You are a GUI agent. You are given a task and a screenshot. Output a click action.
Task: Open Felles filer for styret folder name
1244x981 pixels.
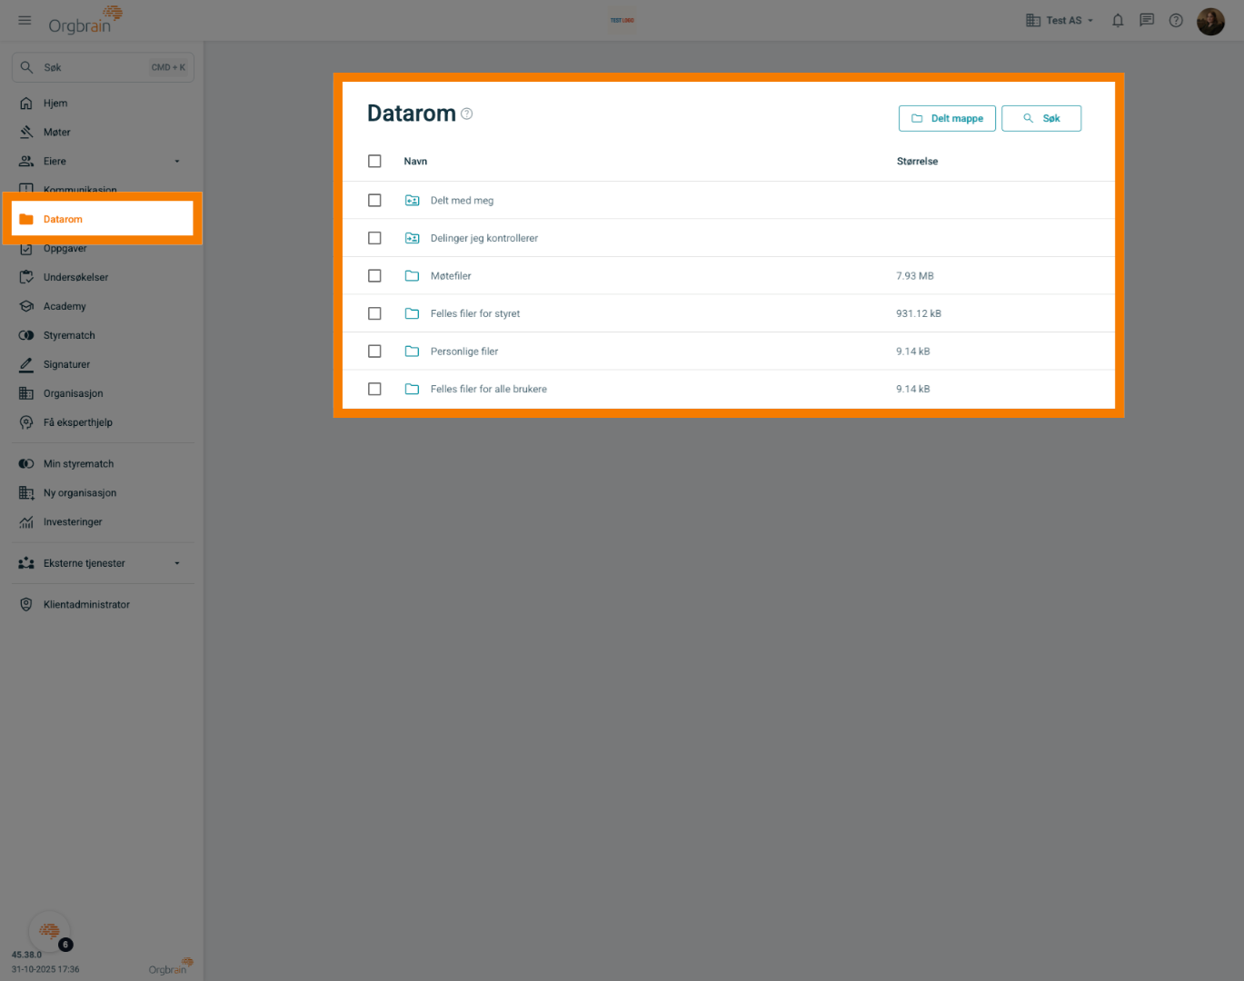click(475, 313)
